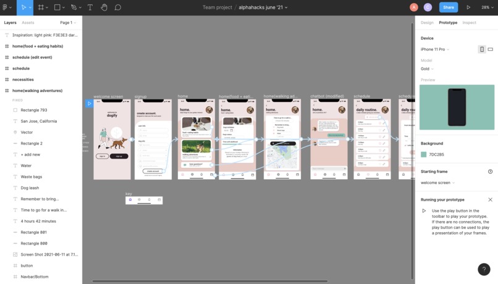
Task: Click the device preview thumbnail
Action: (x=457, y=107)
